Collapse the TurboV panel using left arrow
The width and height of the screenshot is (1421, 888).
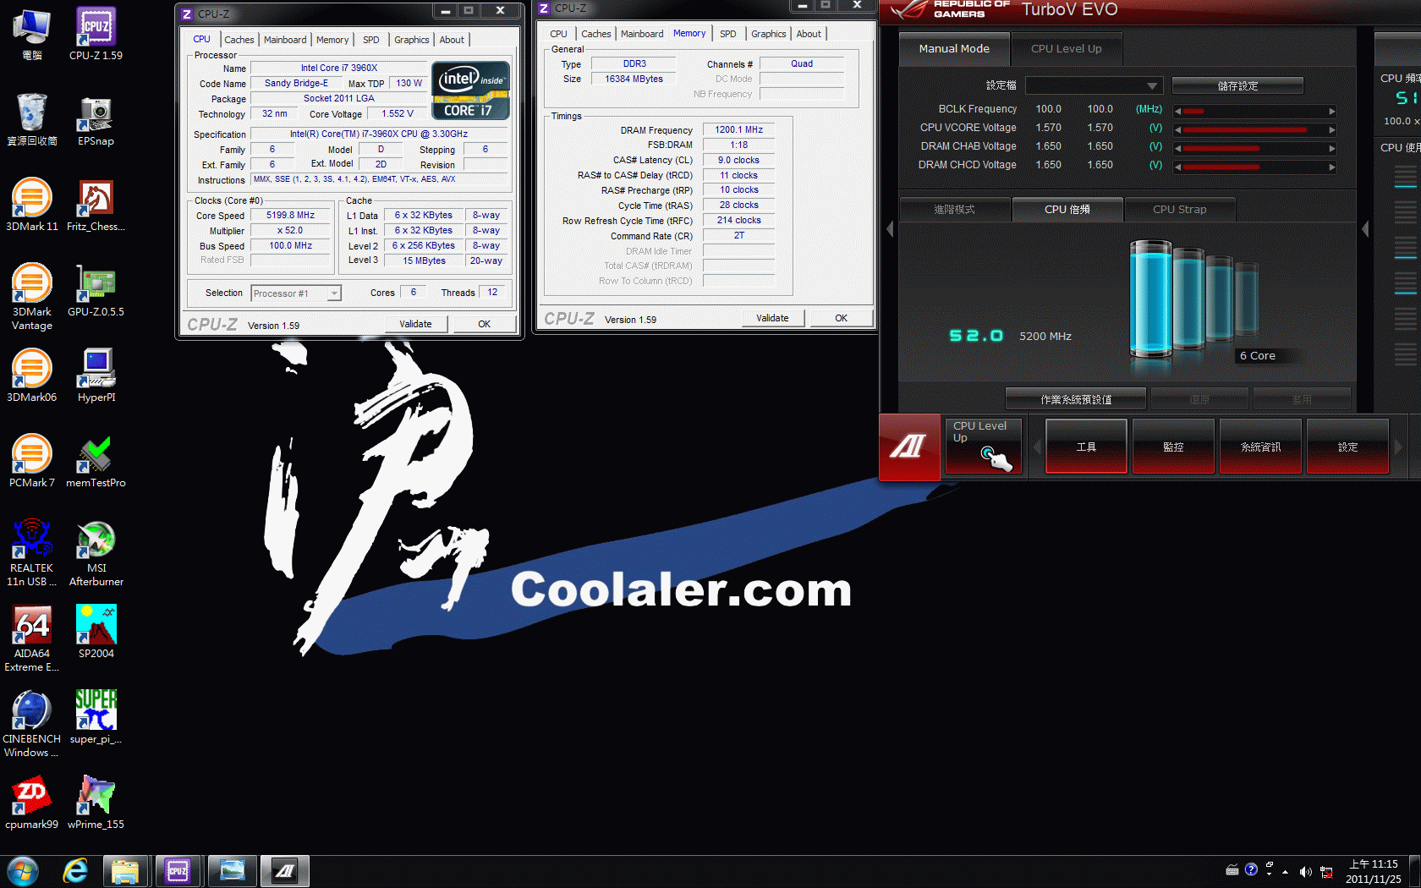(890, 229)
